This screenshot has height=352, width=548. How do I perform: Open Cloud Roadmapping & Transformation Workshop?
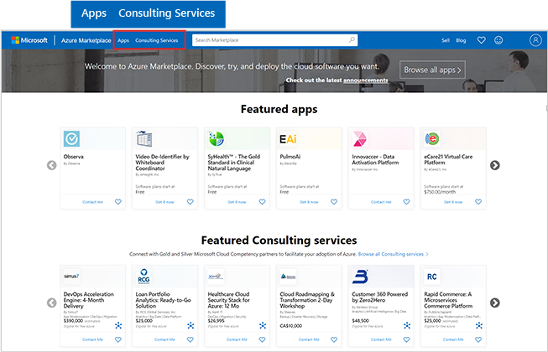tap(307, 300)
